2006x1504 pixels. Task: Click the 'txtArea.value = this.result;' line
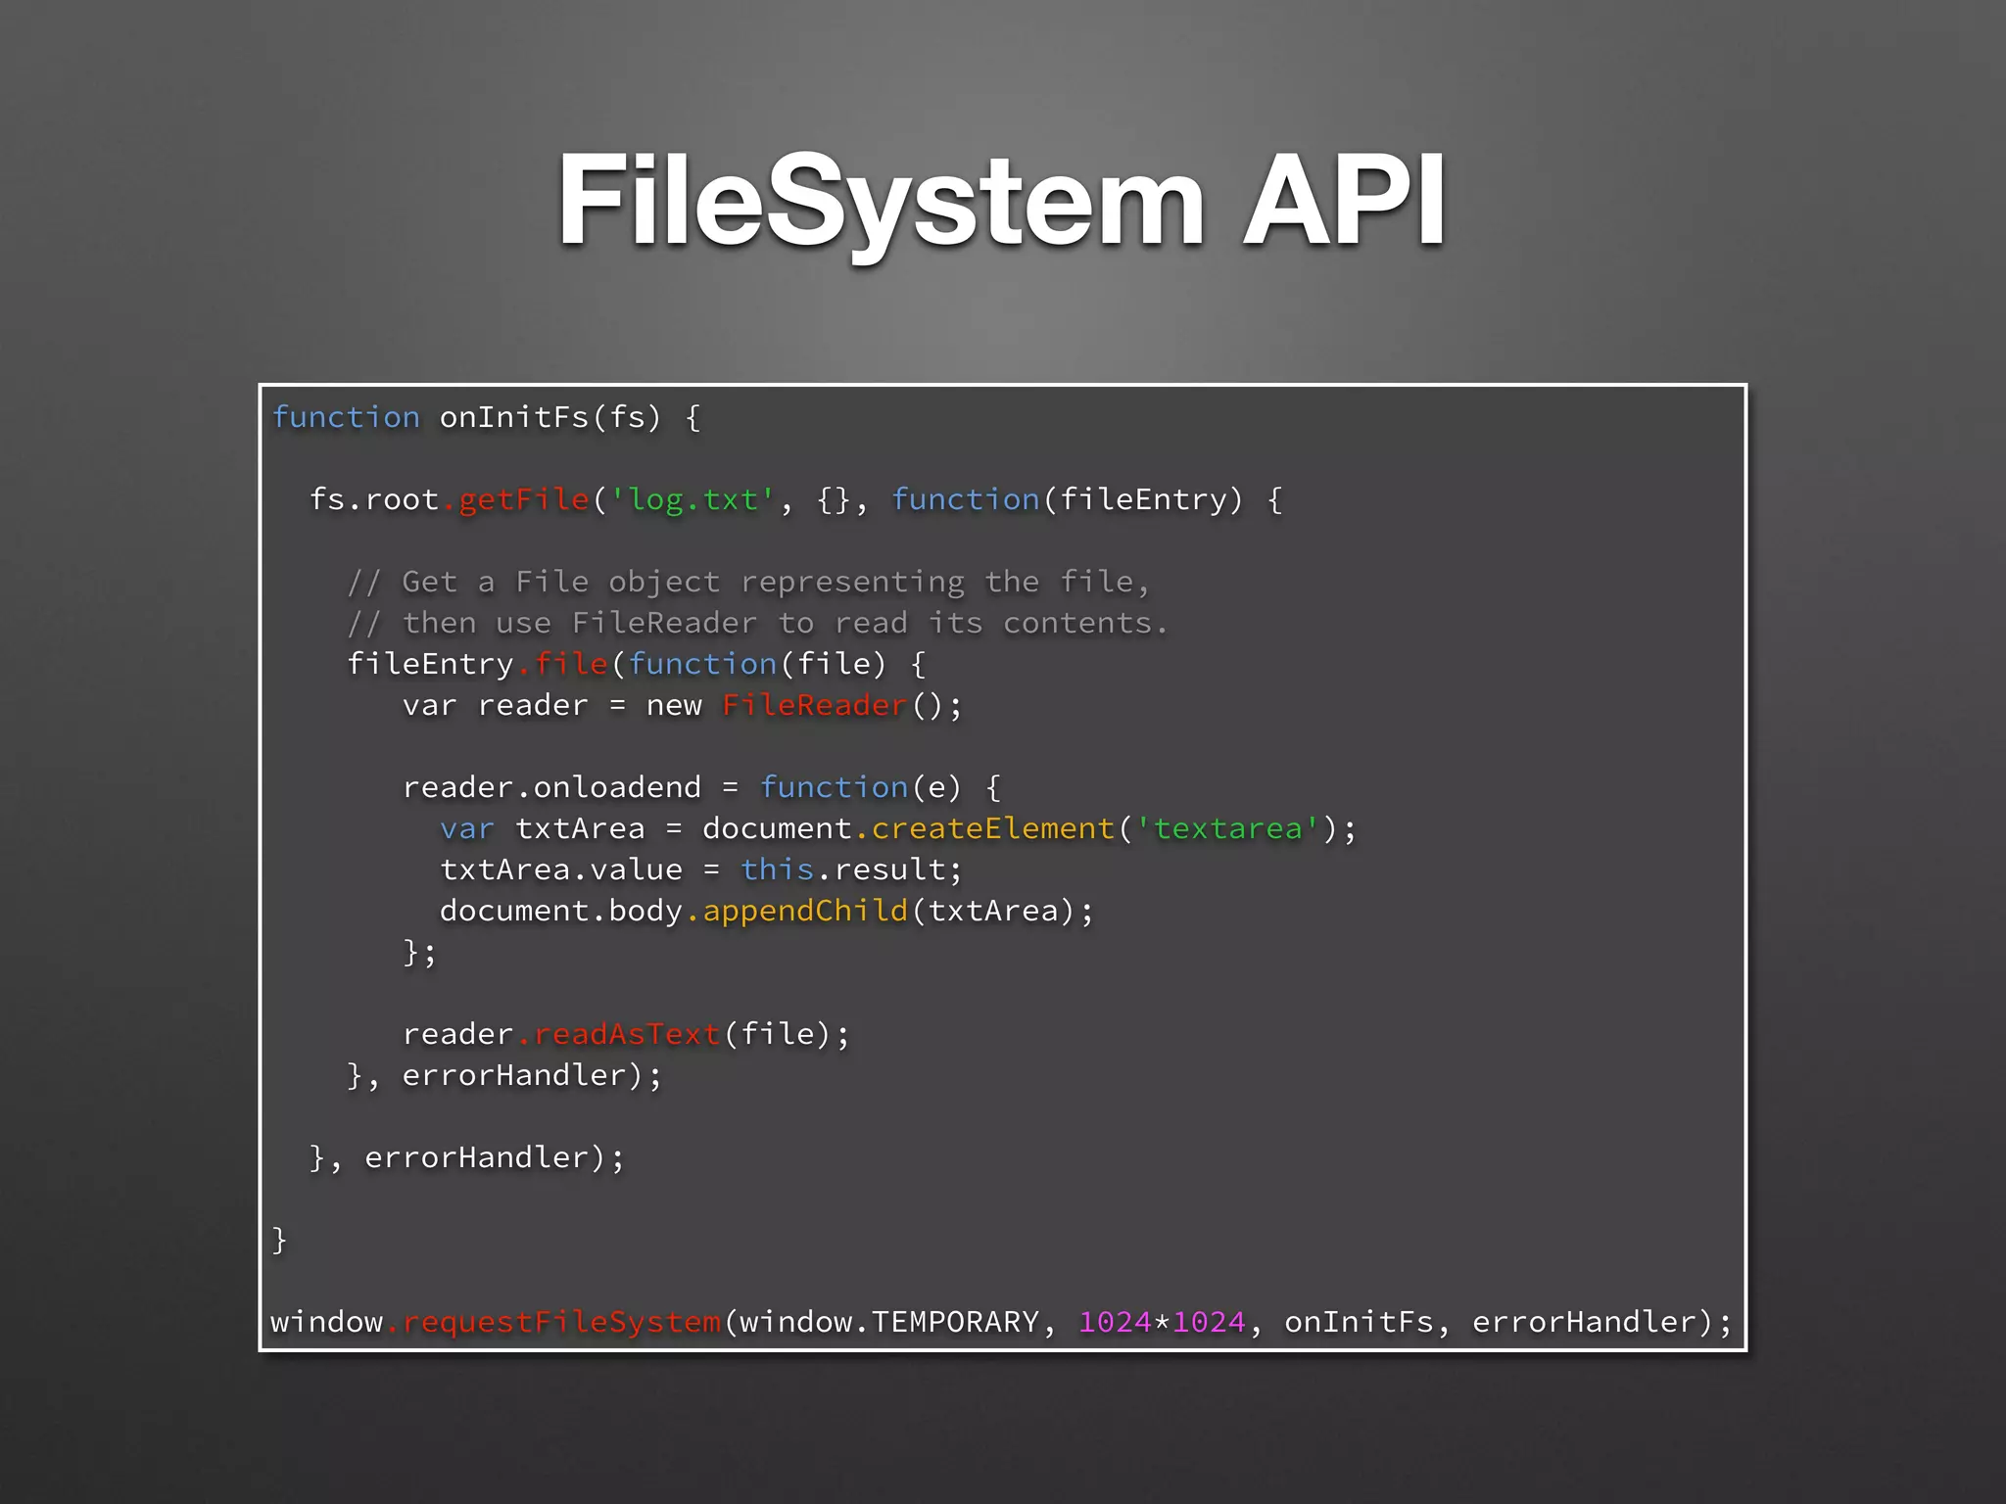701,870
